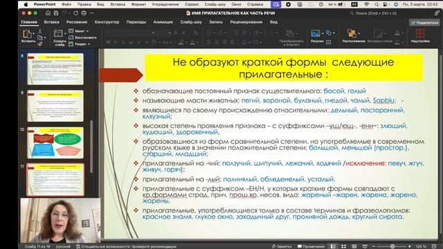Image resolution: width=443 pixels, height=249 pixels.
Task: Open the Слайд-шоу ribbon tab
Action: pos(191,22)
